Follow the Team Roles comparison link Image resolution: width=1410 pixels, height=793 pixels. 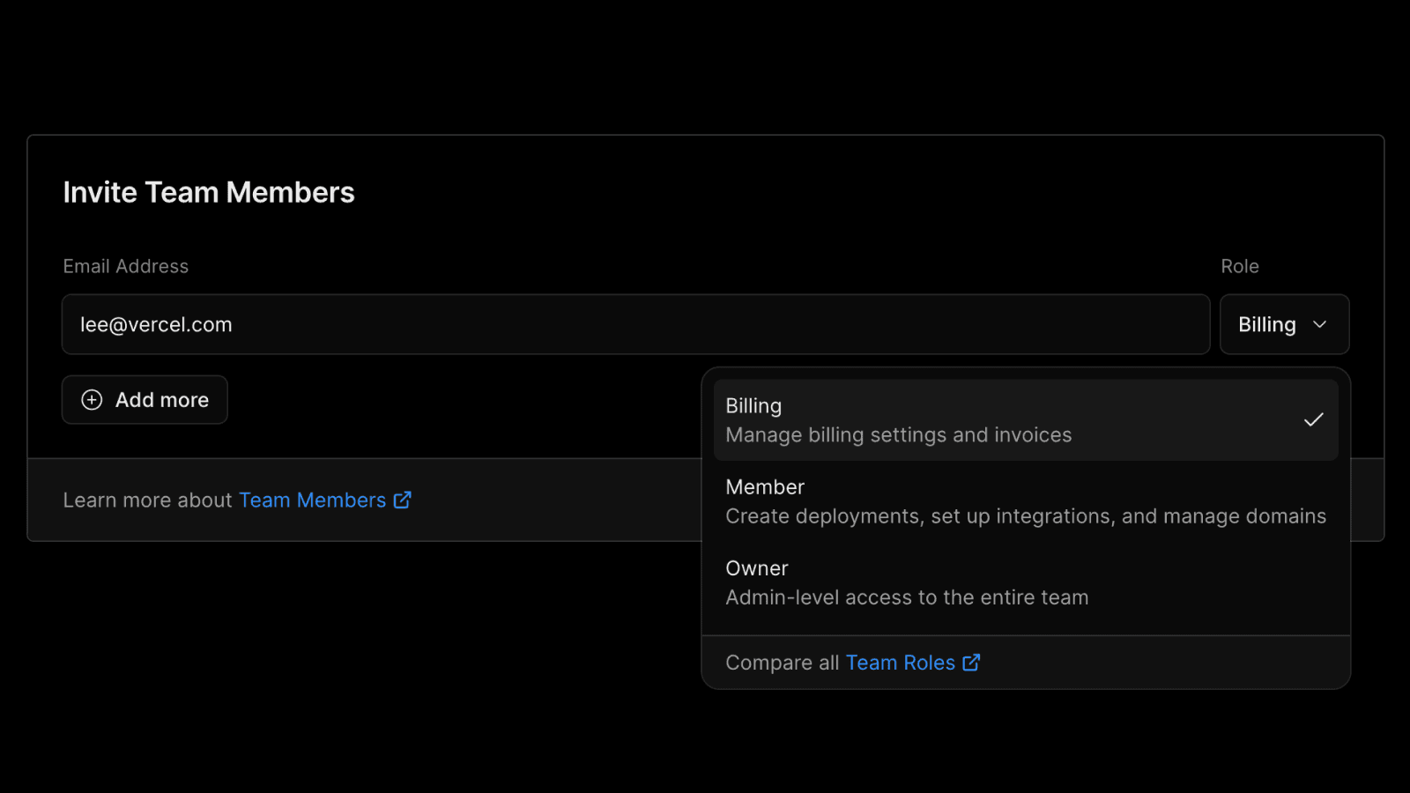click(x=900, y=663)
